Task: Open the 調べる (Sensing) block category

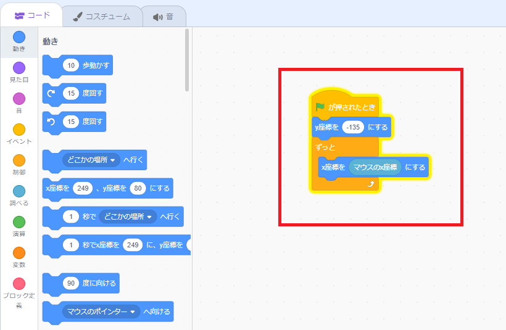Action: pos(19,191)
